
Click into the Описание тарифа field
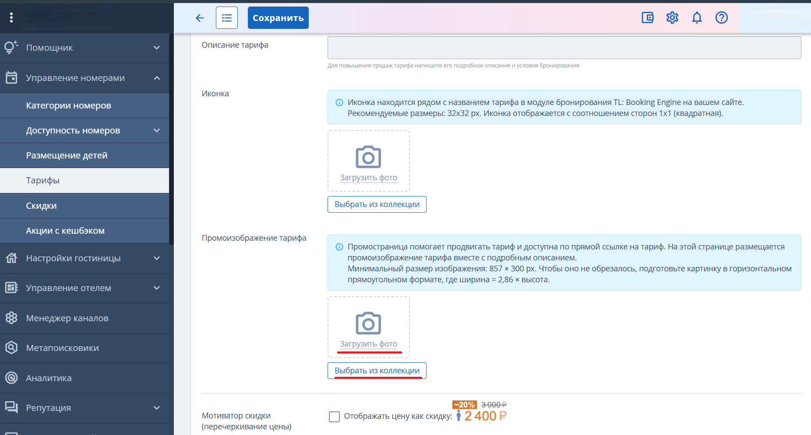(x=564, y=48)
